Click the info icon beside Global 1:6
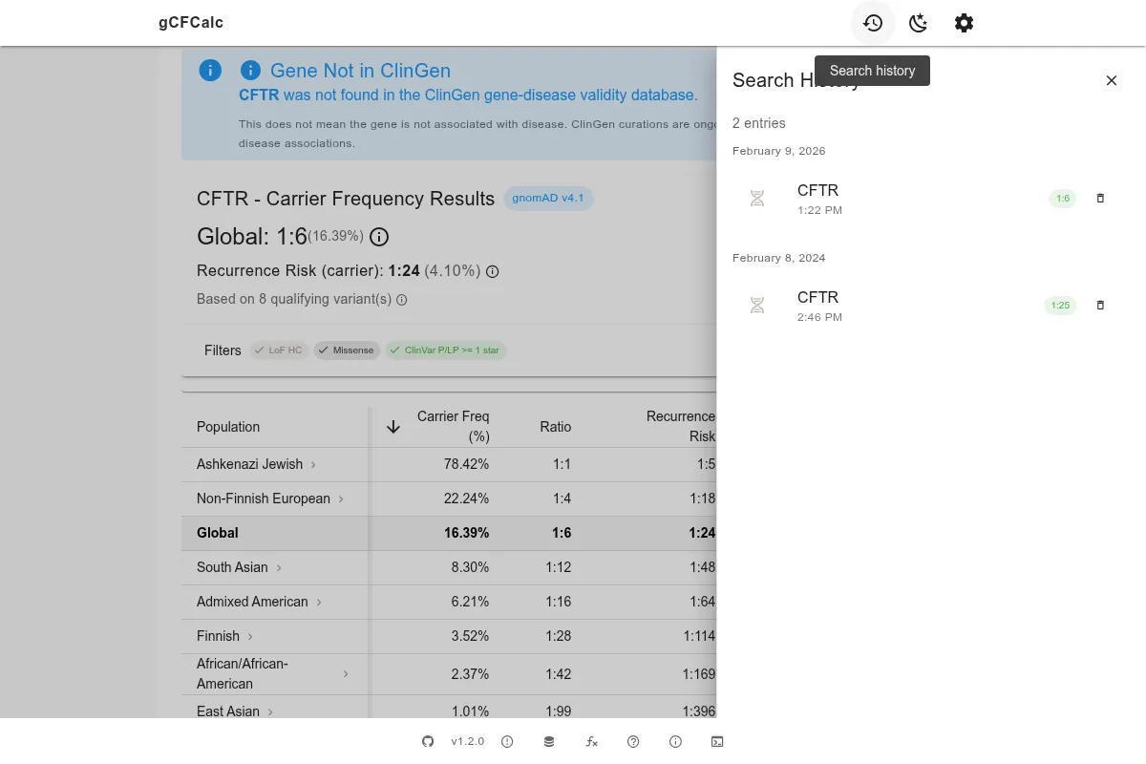This screenshot has width=1146, height=764. pos(378,237)
